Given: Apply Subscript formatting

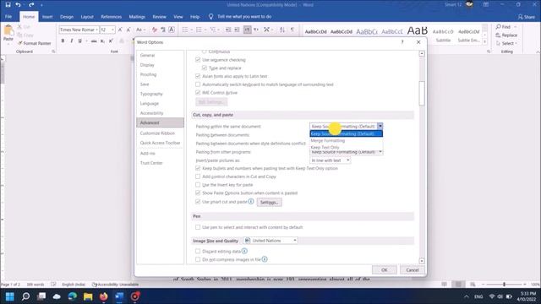Looking at the screenshot, I should pyautogui.click(x=102, y=41).
